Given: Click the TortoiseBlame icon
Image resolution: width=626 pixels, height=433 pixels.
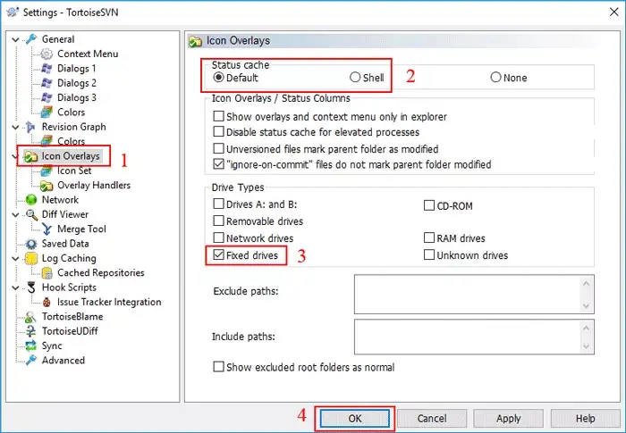Looking at the screenshot, I should point(30,317).
